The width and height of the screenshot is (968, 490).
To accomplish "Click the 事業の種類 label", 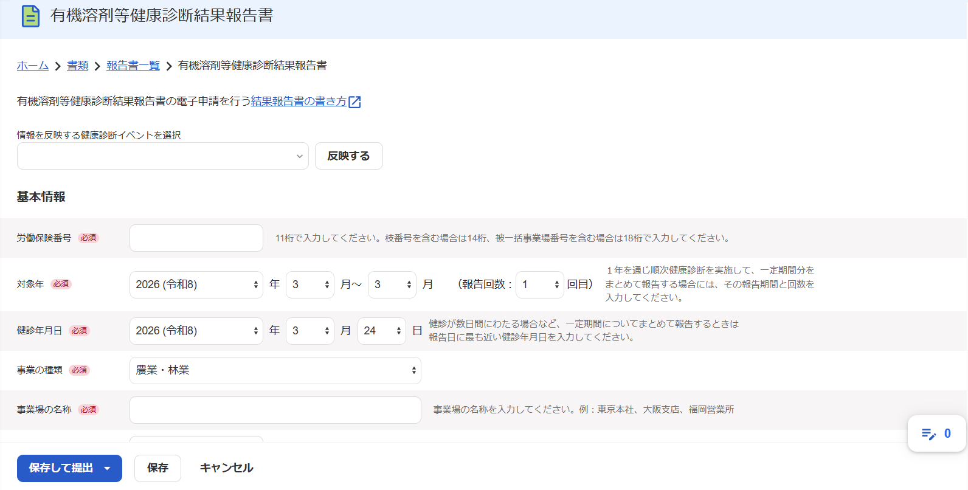I will pyautogui.click(x=40, y=370).
